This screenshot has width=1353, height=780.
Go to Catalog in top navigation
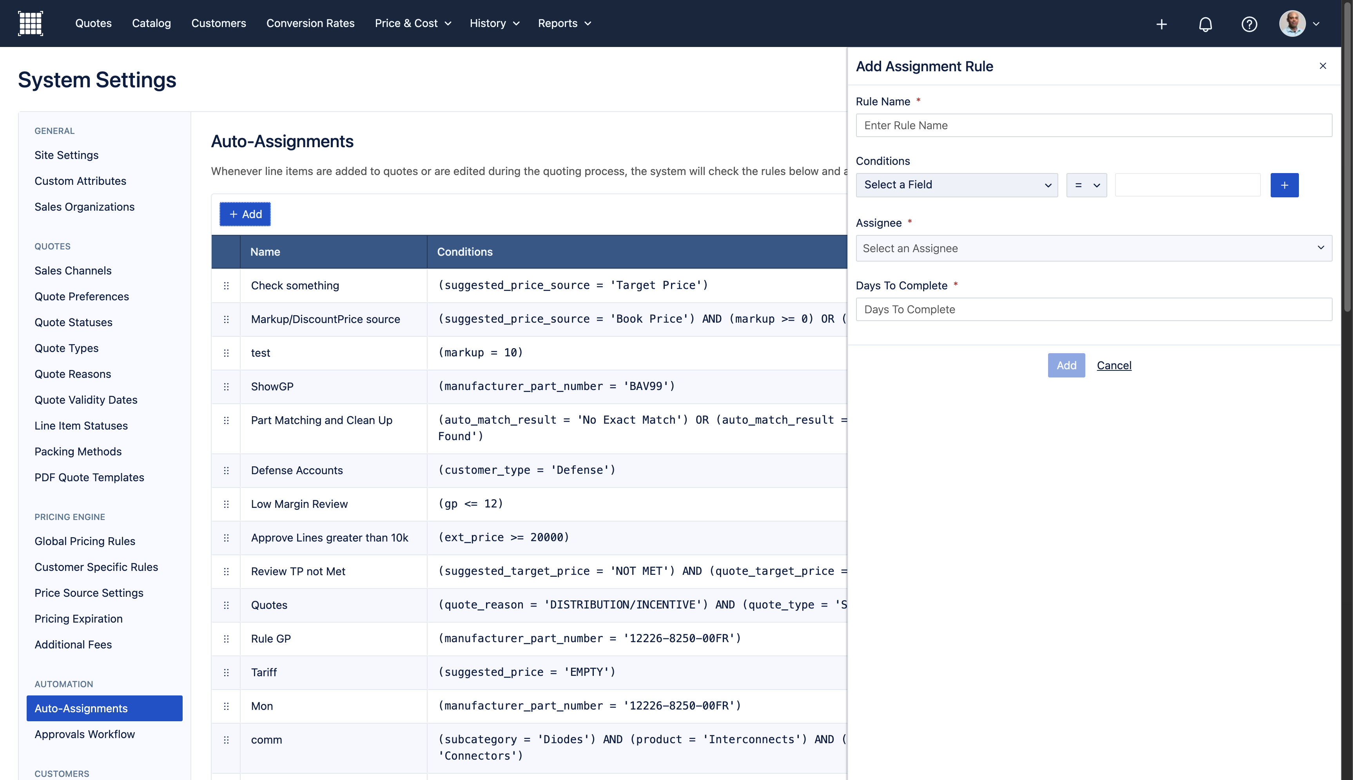151,23
